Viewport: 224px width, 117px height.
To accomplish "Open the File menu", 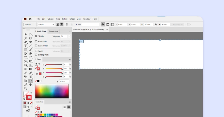I will pos(38,19).
